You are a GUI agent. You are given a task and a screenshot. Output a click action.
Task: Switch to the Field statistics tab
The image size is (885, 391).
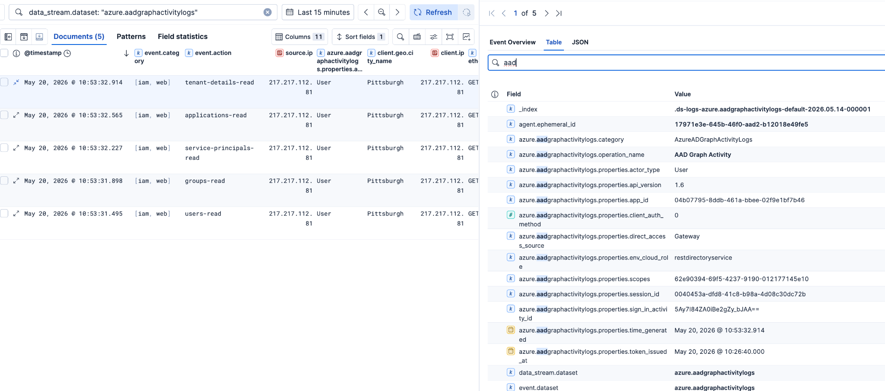click(182, 37)
